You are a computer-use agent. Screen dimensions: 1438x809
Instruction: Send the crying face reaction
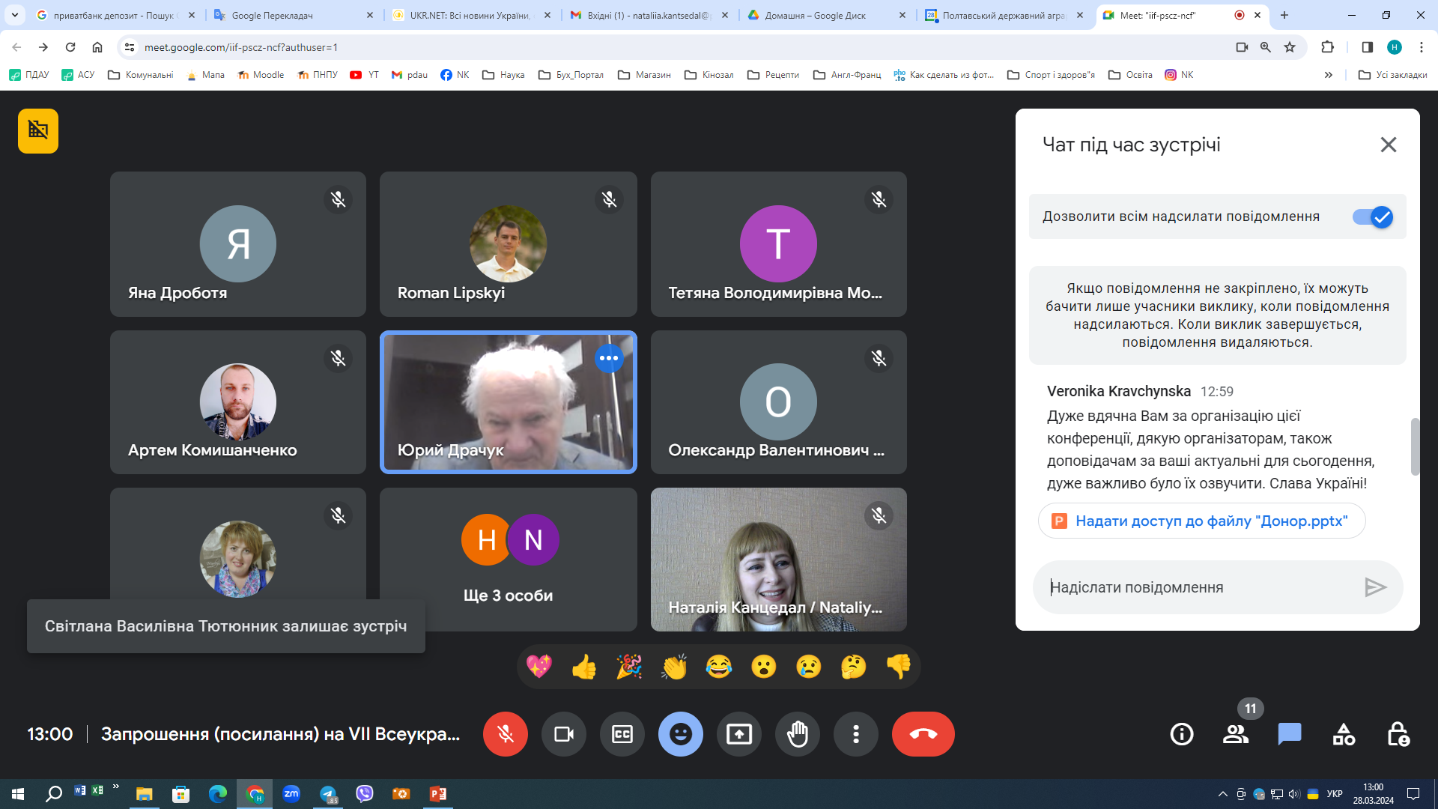(809, 667)
